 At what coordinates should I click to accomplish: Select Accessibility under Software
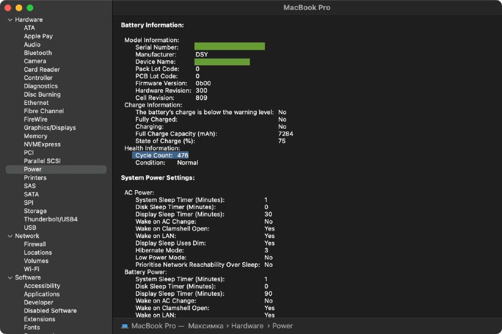[41, 286]
